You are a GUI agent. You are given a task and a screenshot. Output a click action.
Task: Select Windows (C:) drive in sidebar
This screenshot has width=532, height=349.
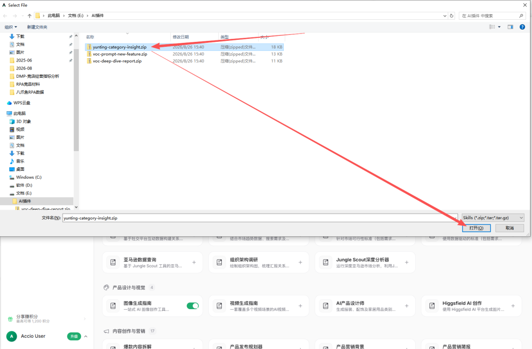tap(29, 177)
